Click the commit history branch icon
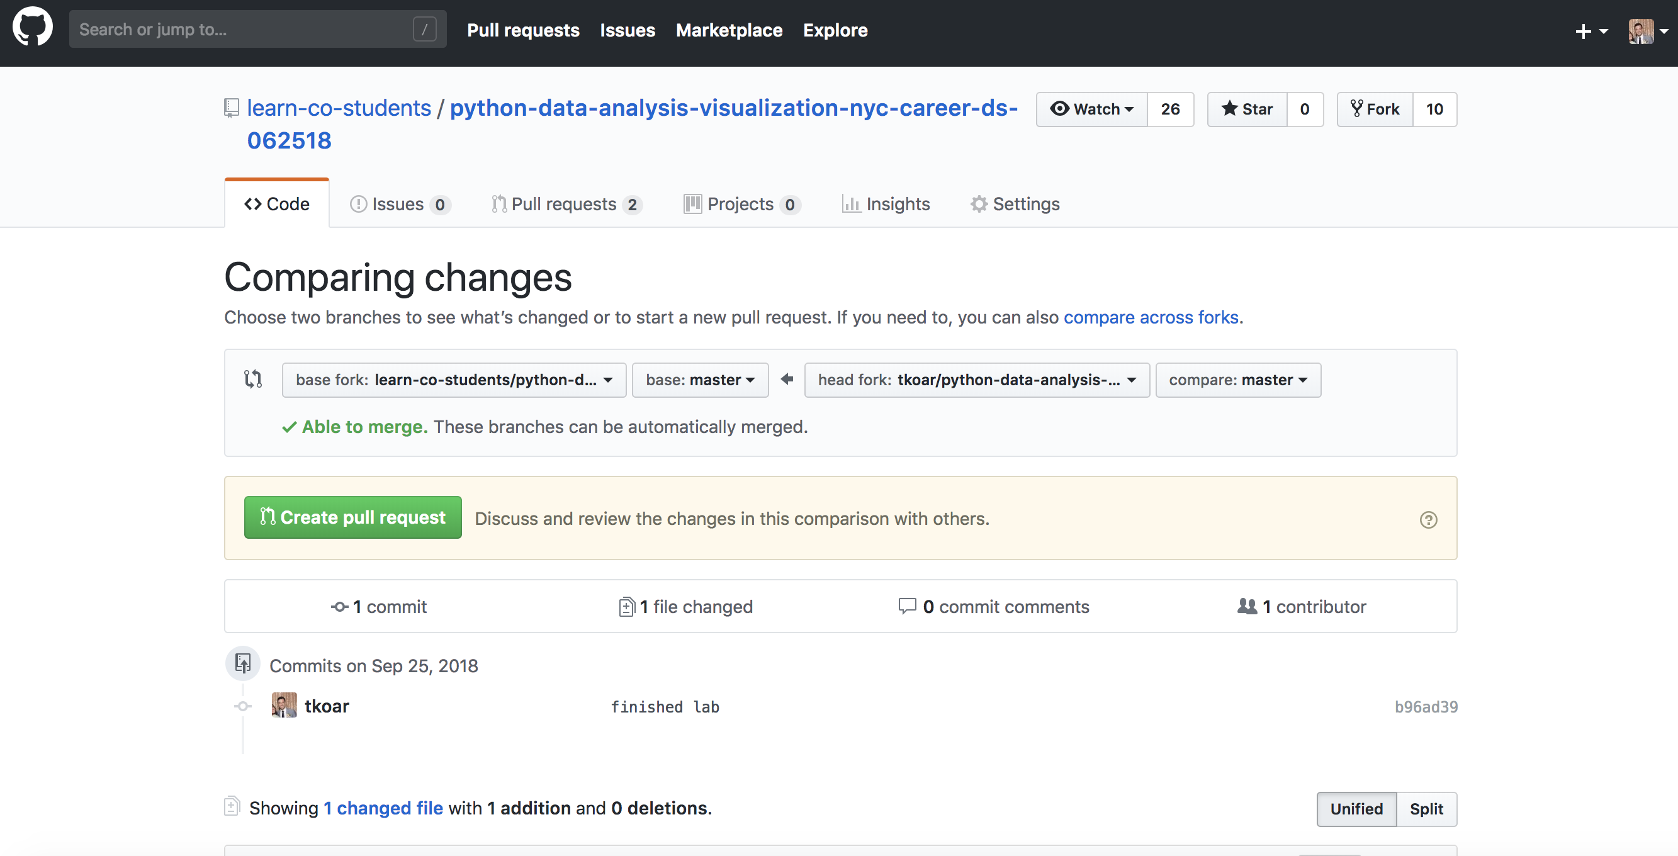Screen dimensions: 1678x856 point(242,664)
